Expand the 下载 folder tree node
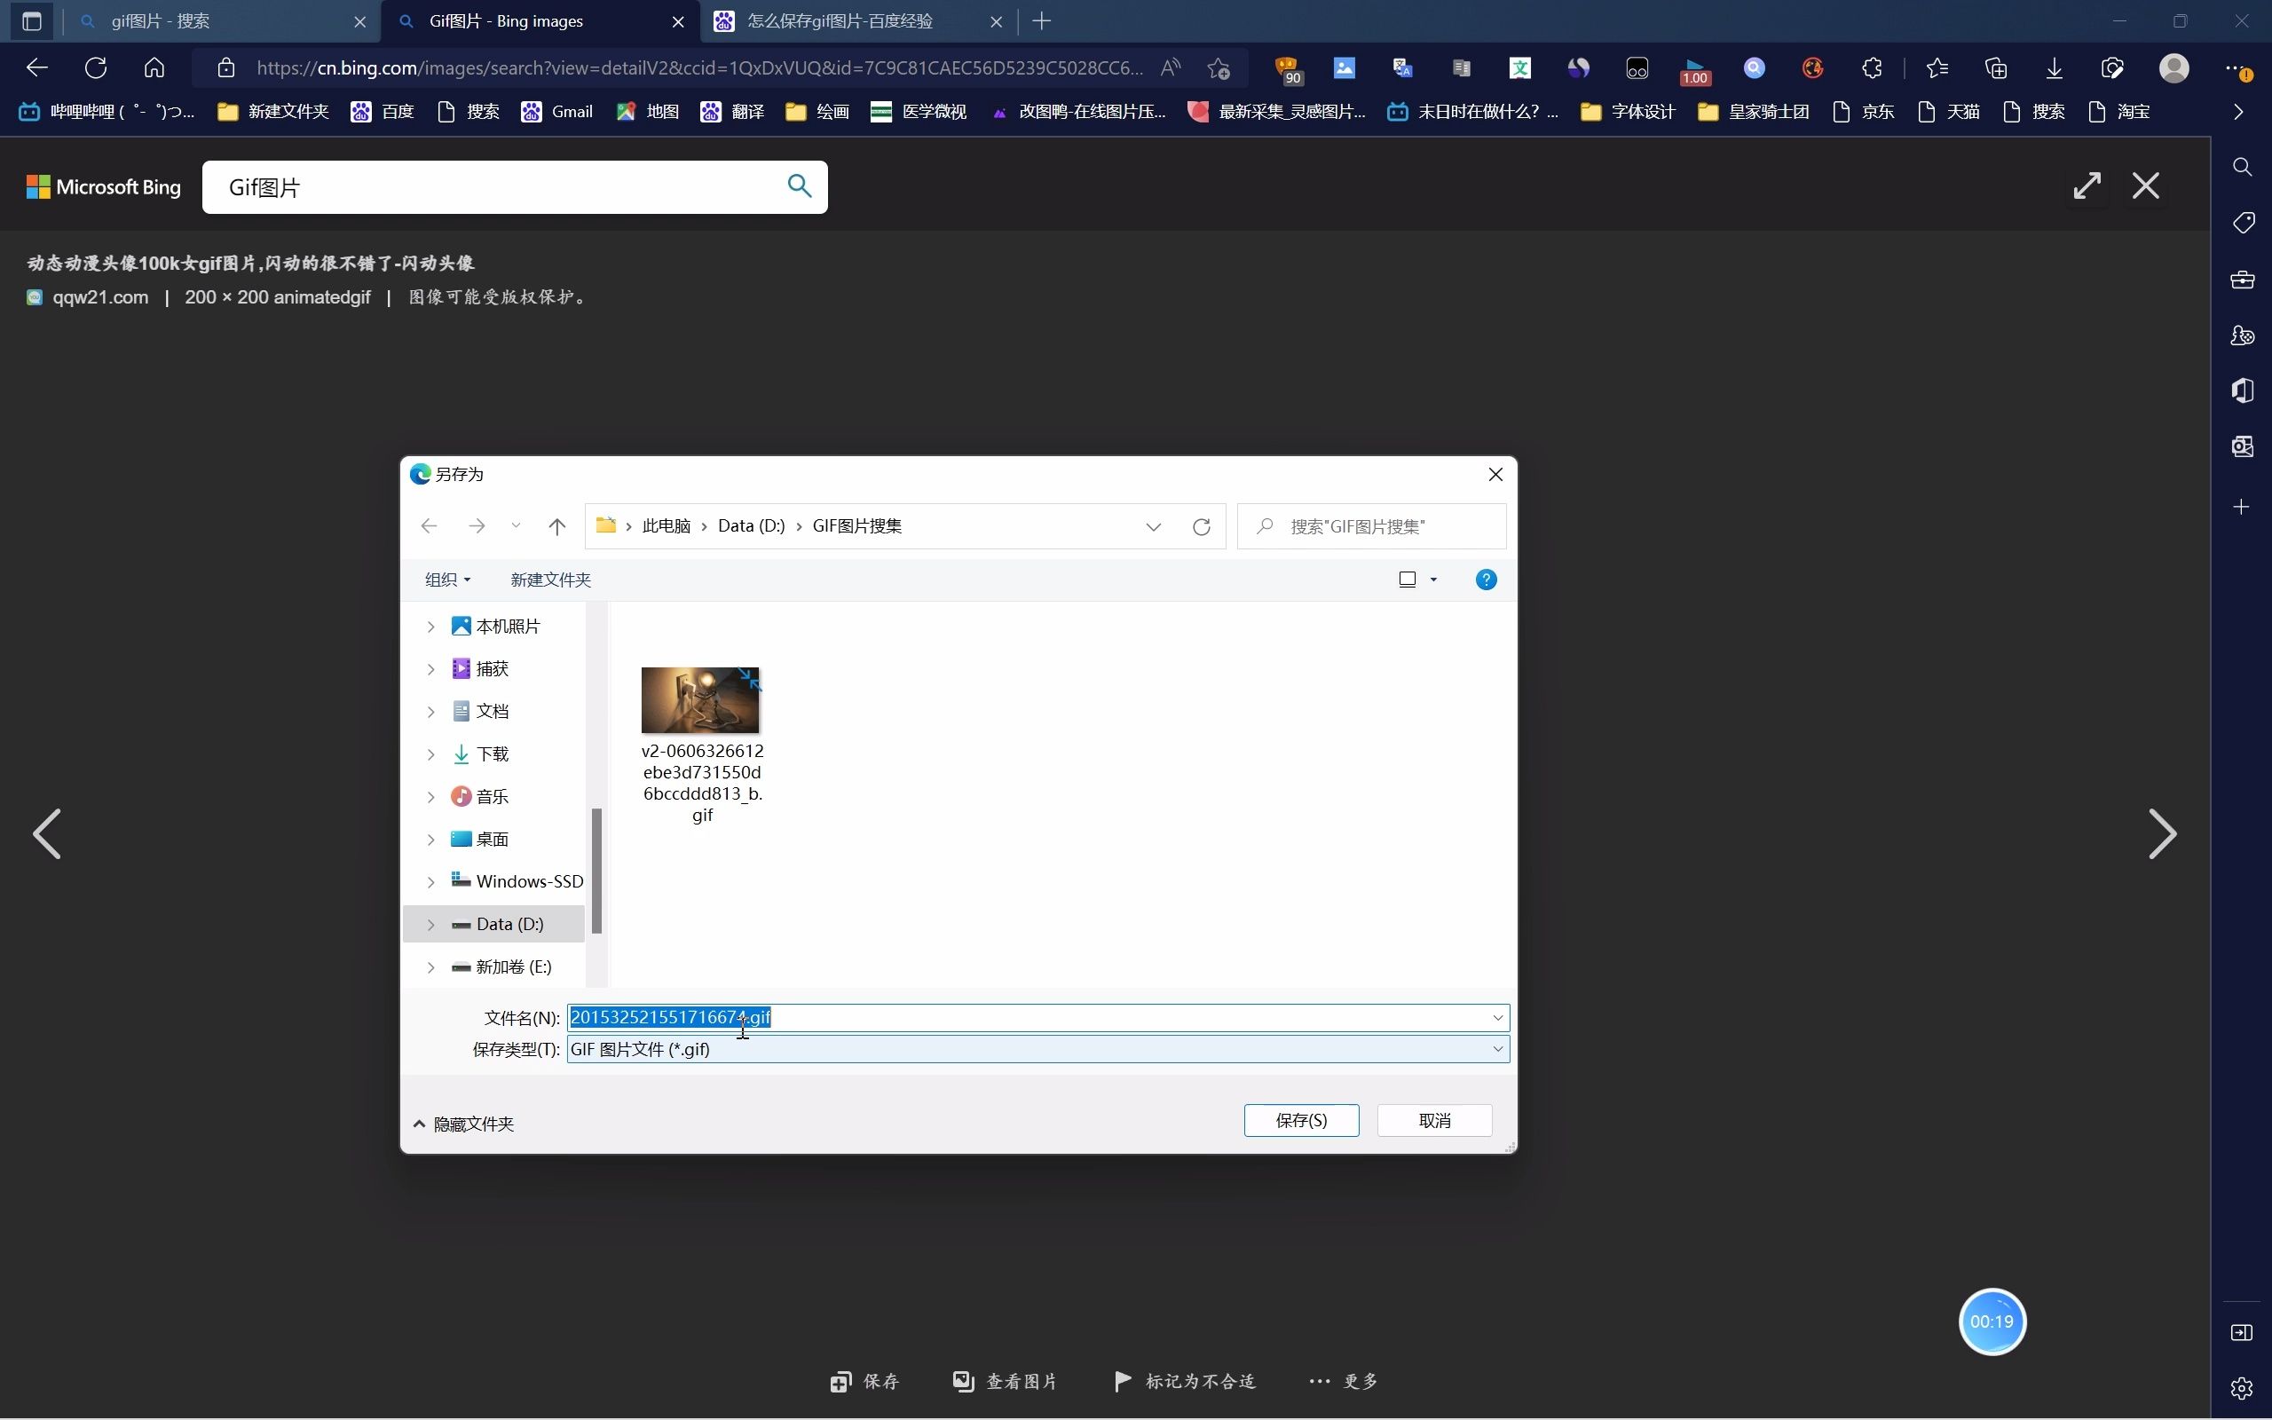 [x=431, y=754]
